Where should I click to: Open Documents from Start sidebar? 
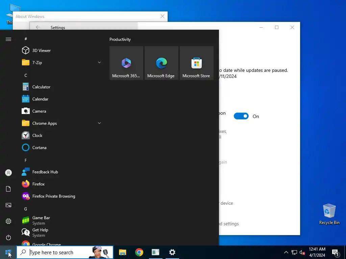click(8, 189)
